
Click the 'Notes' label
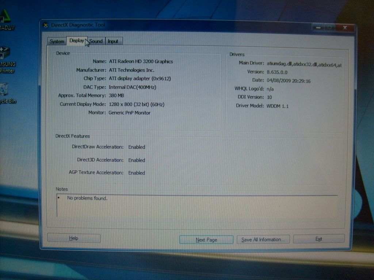click(x=62, y=189)
